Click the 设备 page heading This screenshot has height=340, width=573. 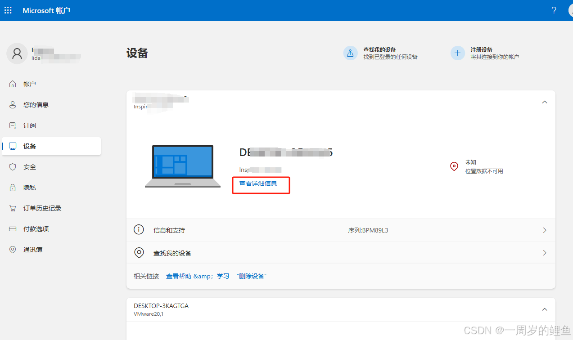coord(137,53)
